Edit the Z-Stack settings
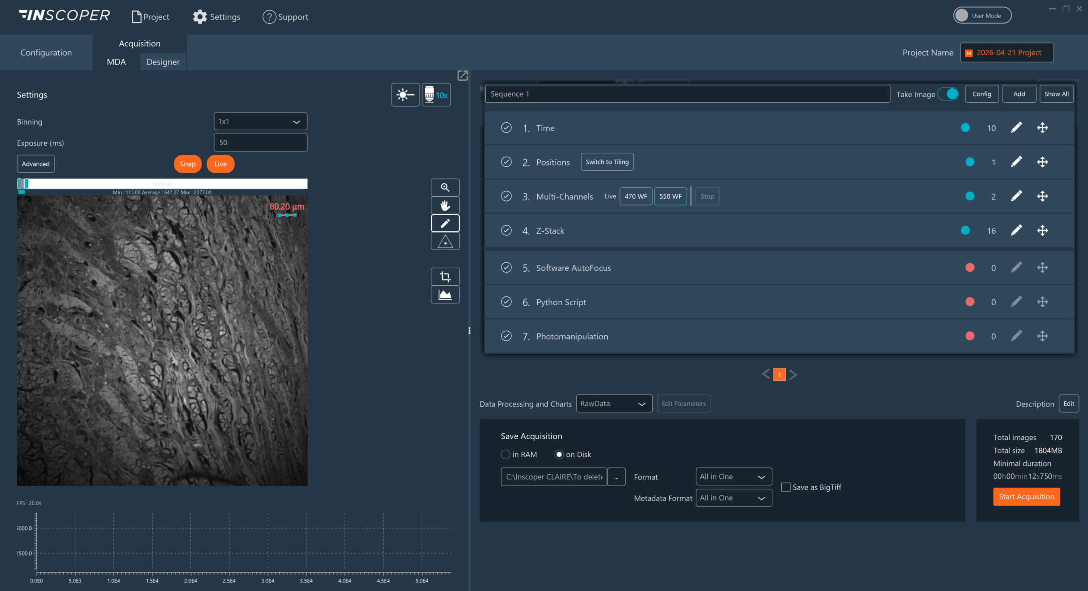1088x591 pixels. pos(1016,231)
